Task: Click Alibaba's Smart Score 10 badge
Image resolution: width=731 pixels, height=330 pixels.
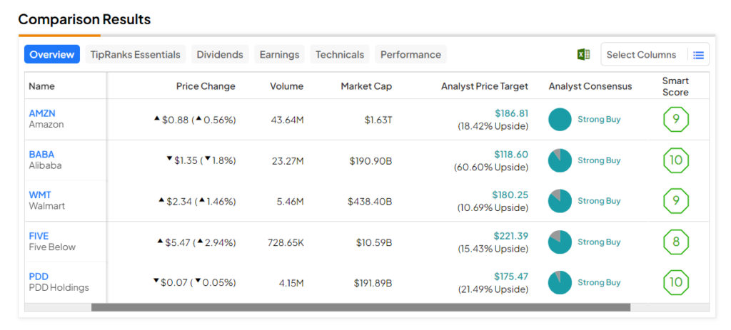Action: pos(675,160)
